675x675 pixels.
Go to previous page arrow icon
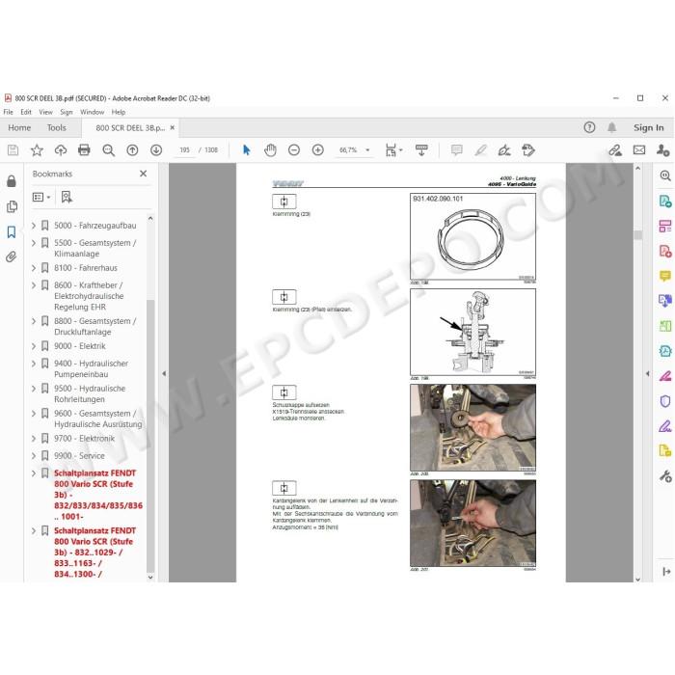[x=132, y=150]
